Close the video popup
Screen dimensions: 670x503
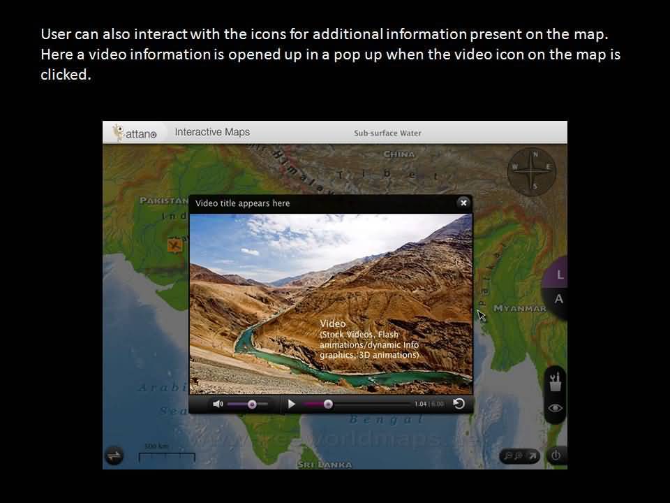463,203
